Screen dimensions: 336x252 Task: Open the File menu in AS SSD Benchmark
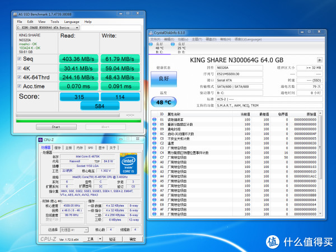point(20,22)
